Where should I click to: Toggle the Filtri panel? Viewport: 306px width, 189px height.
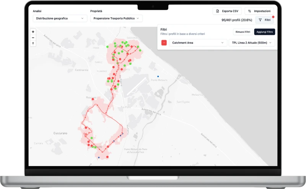265,20
